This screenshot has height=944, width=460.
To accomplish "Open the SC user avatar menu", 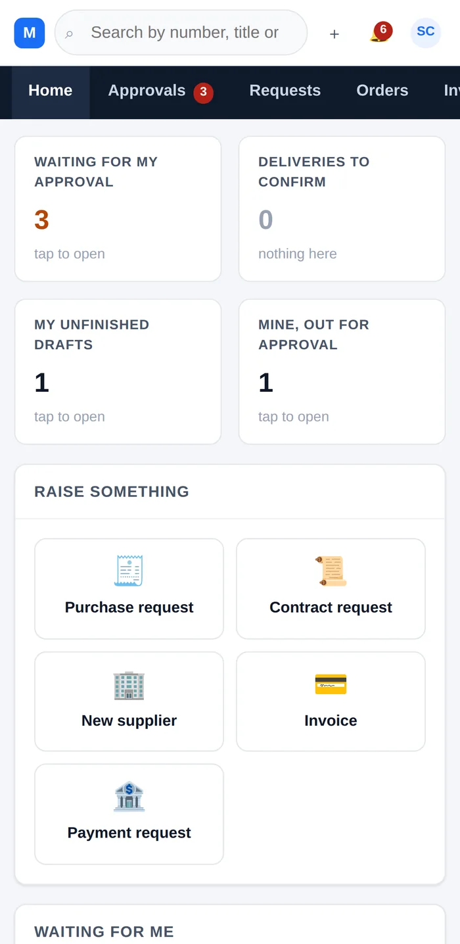I will point(426,33).
